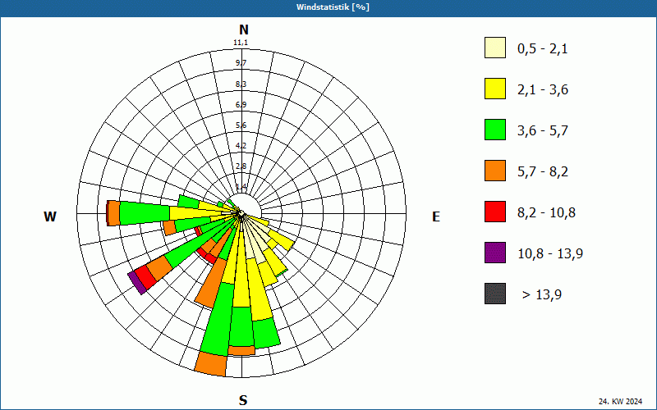Click the purple tip of the southwest bar
Image resolution: width=657 pixels, height=410 pixels.
pyautogui.click(x=137, y=283)
